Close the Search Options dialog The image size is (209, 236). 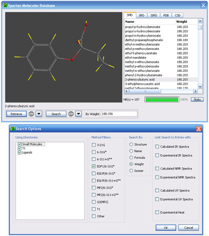[199, 129]
